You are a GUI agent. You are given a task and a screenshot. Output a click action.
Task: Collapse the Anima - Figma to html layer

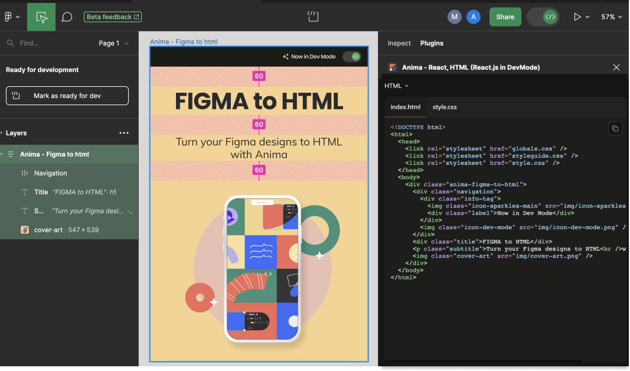[2, 154]
